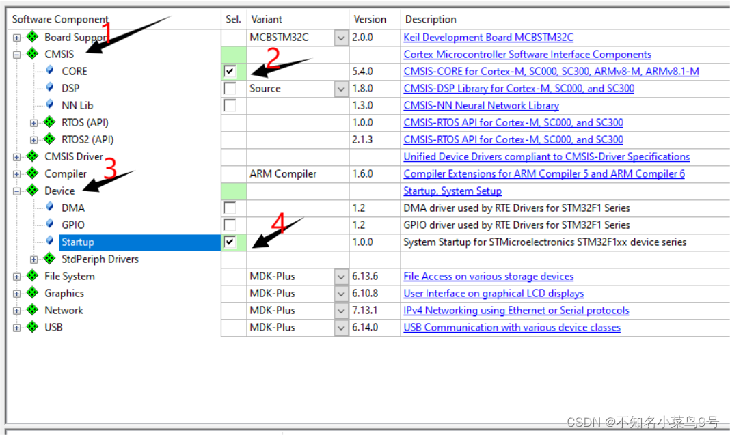Click the Board Support green diamond icon
Viewport: 730px width, 435px height.
click(32, 36)
